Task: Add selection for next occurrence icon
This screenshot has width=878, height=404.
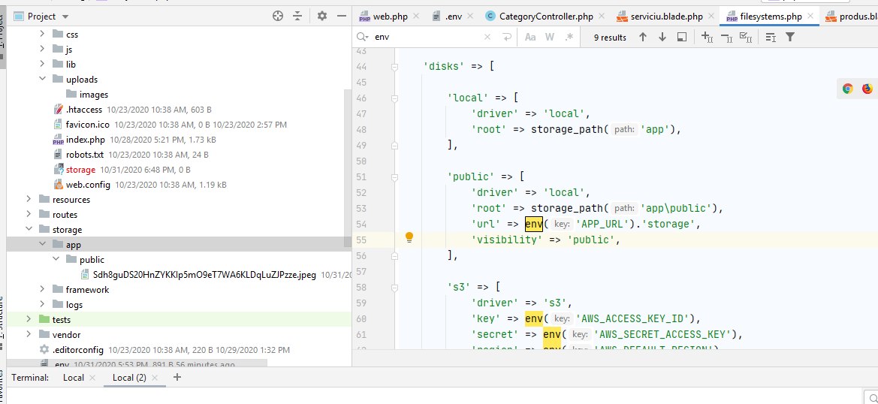Action: [707, 37]
